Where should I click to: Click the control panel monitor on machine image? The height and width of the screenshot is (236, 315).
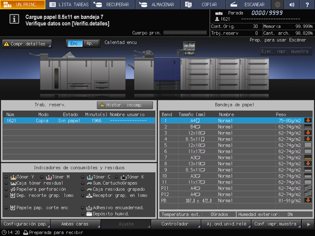[189, 48]
